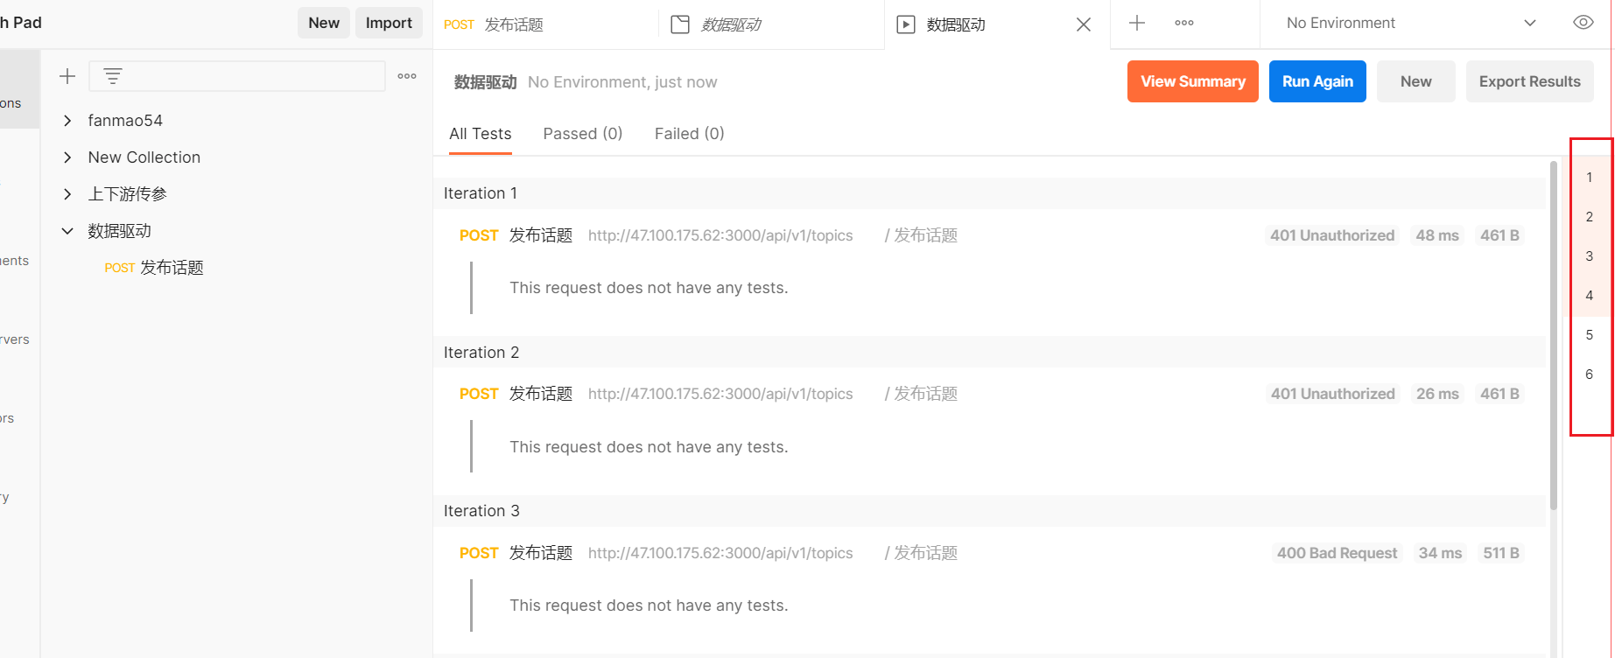This screenshot has width=1615, height=658.
Task: Select the runner icon on the 数据驱动 tab
Action: click(x=906, y=24)
